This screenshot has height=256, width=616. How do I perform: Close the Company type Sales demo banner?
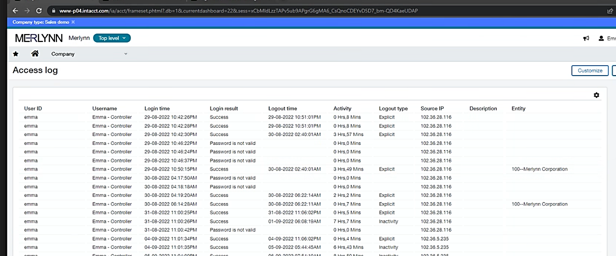[73, 22]
